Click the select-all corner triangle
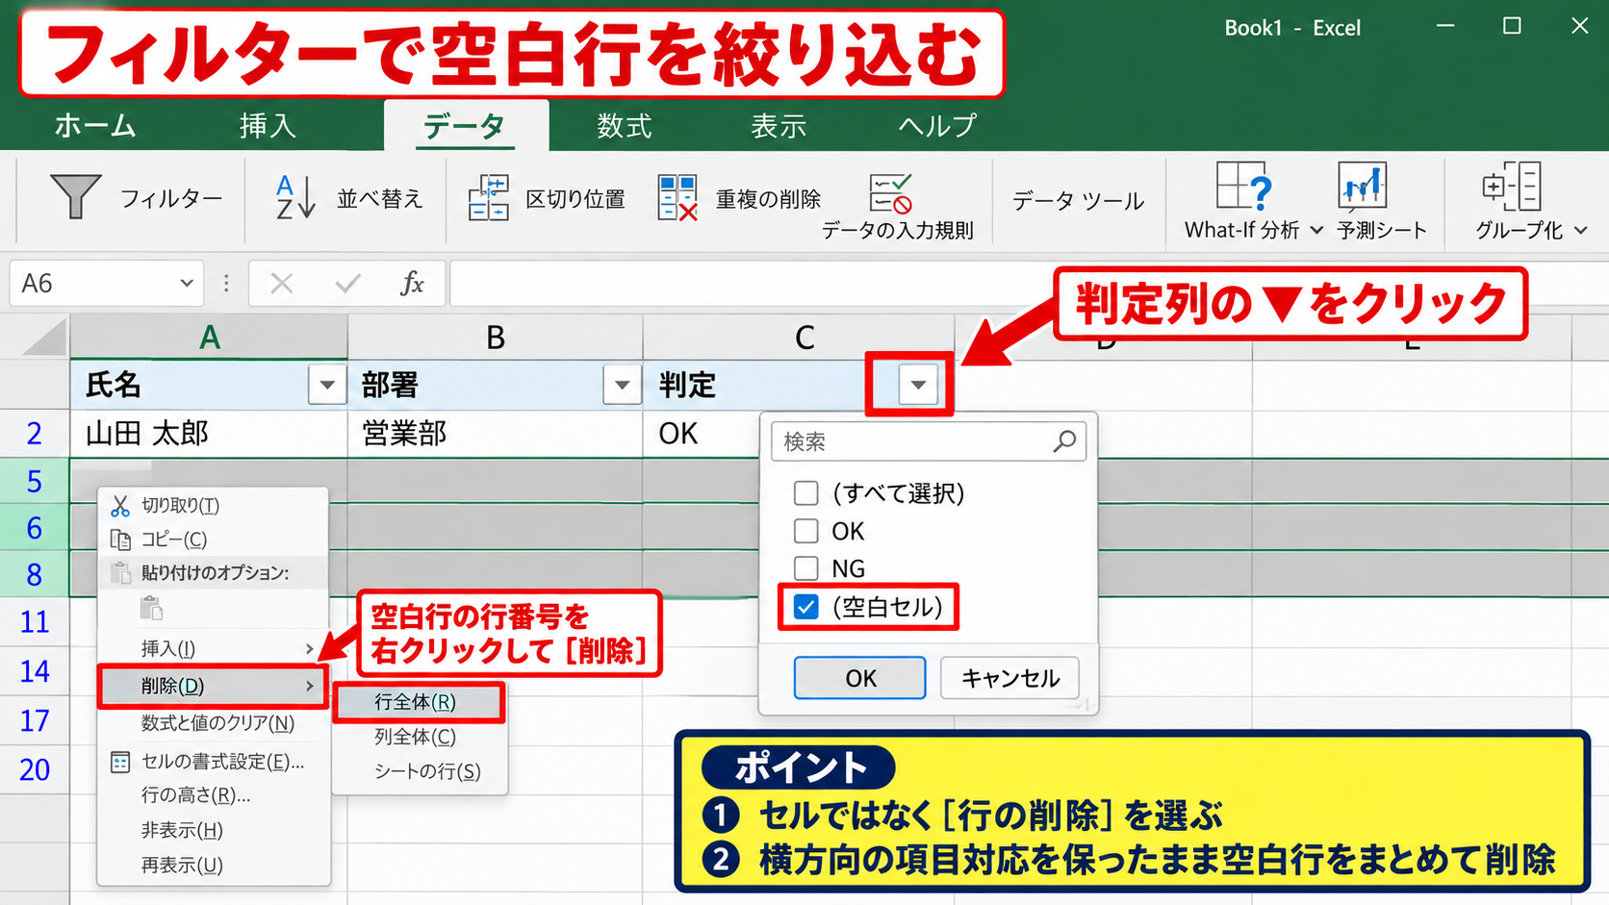This screenshot has width=1609, height=905. (43, 337)
